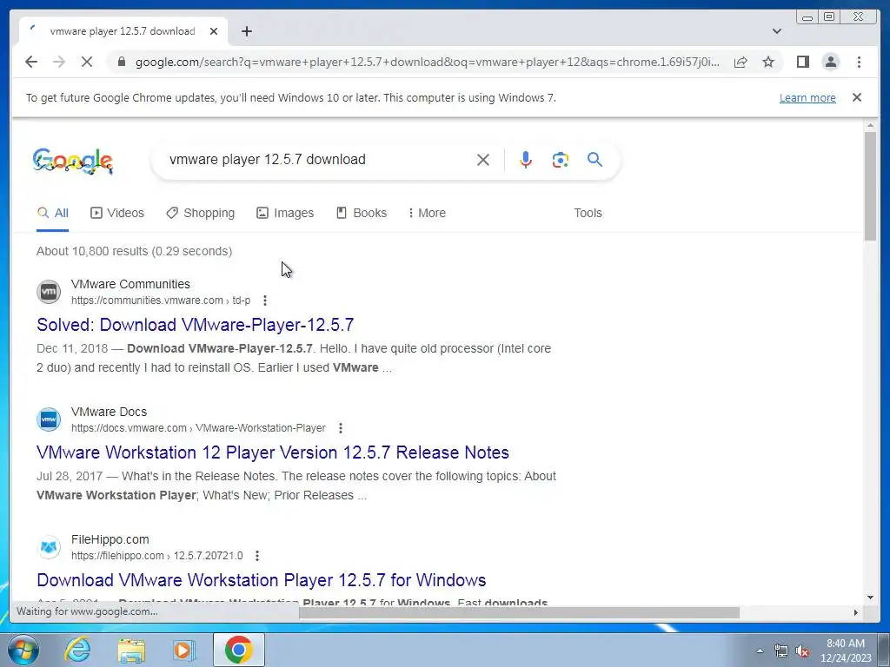Click the address bar URL

click(x=427, y=62)
